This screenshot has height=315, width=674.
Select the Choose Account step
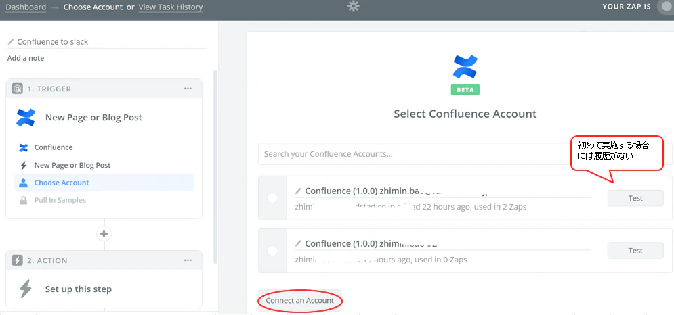[x=104, y=183]
